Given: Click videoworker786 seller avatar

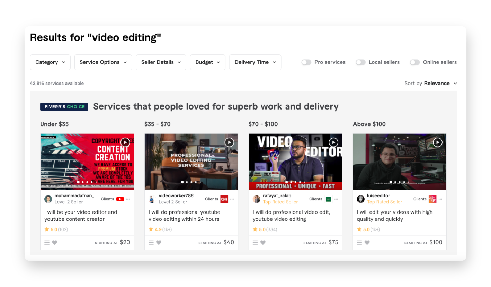Looking at the screenshot, I should tap(152, 199).
